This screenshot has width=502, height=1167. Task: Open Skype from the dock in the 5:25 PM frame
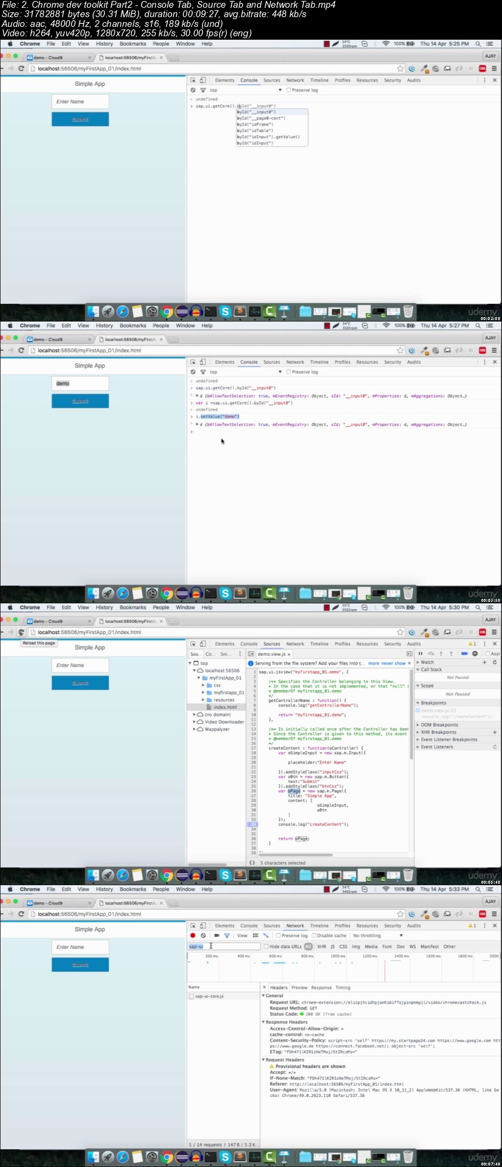225,311
